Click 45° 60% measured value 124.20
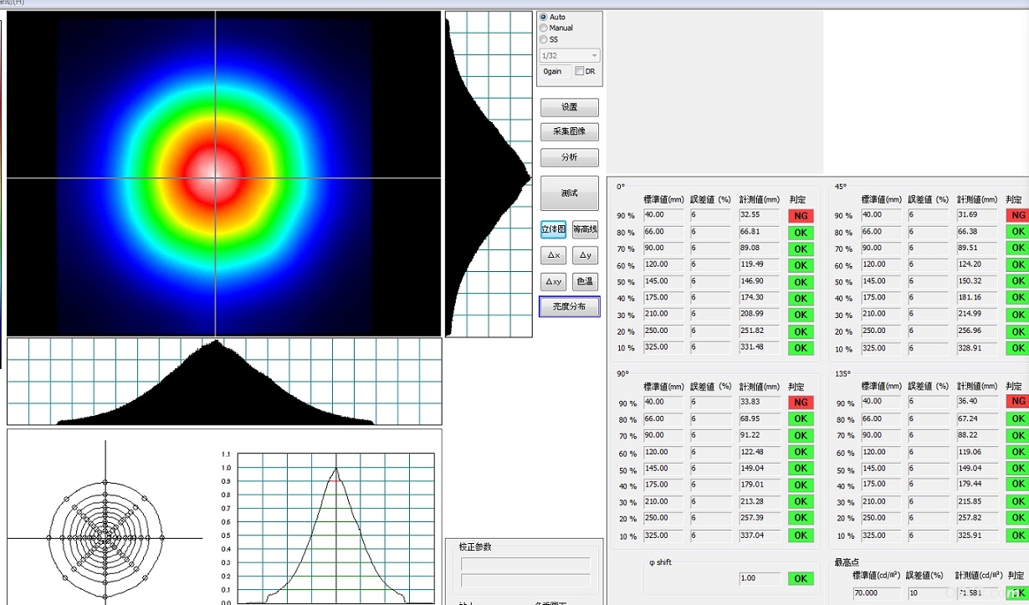 978,264
